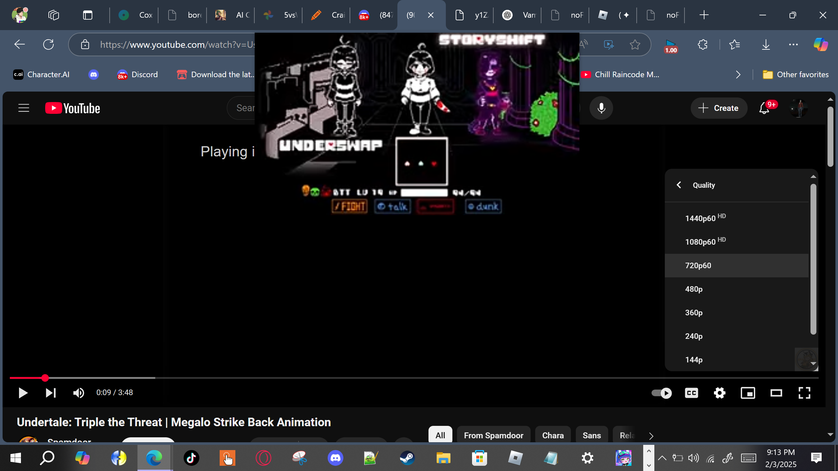This screenshot has height=471, width=838.
Task: Open browser workspaces icon
Action: 54,15
